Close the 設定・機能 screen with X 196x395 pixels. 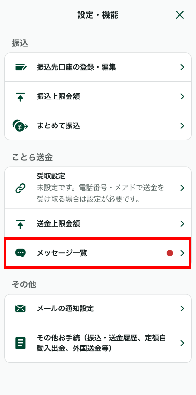click(179, 15)
